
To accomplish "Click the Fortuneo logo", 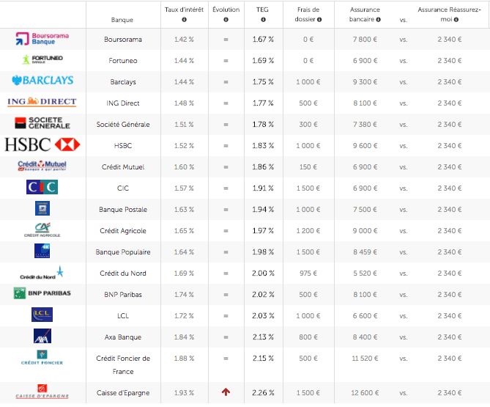I will coord(42,59).
